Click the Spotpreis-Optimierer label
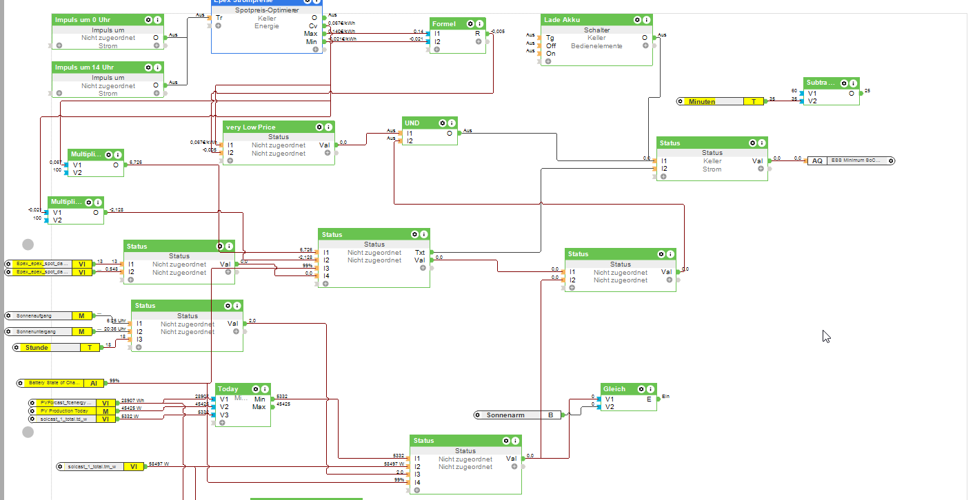Viewport: 975px width, 500px height. tap(267, 10)
